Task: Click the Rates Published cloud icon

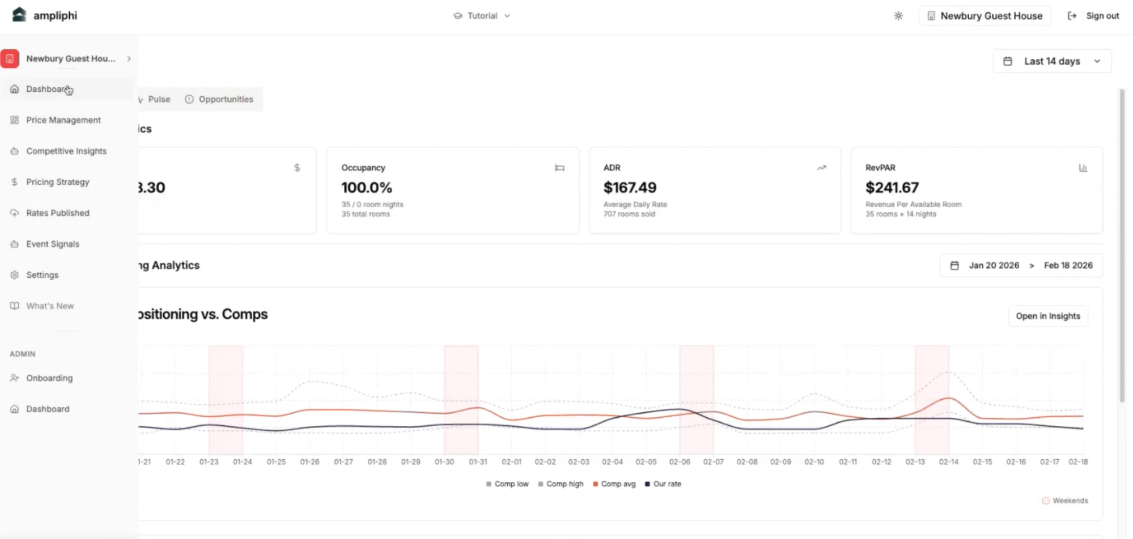Action: click(x=15, y=213)
